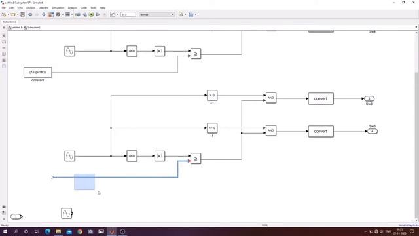Viewport: 419px width, 236px height.
Task: Click the Annotation icon in left palette
Action: pos(4,54)
